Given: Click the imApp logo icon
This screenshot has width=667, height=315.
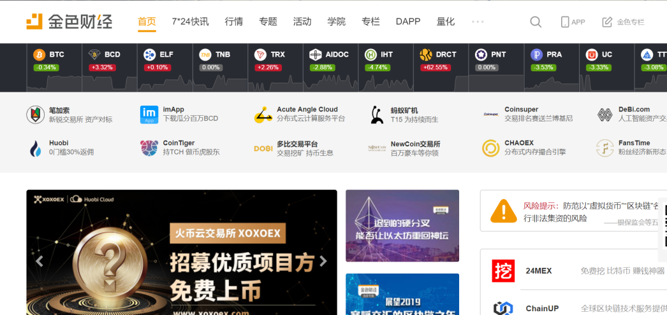Looking at the screenshot, I should tap(149, 115).
